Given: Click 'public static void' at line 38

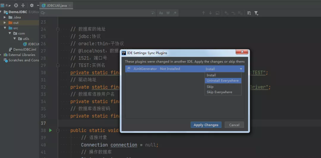Looking at the screenshot, I should (x=95, y=131).
